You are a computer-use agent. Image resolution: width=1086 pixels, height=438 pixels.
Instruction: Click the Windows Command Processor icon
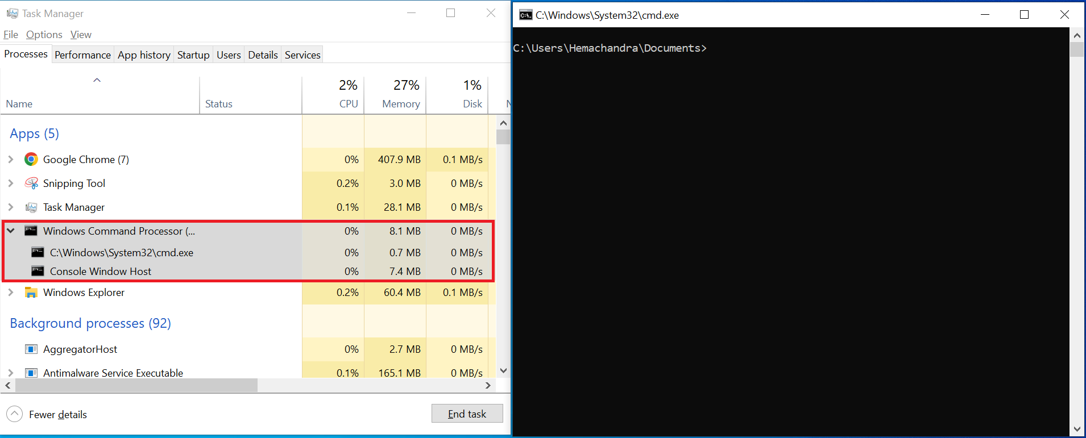coord(31,231)
